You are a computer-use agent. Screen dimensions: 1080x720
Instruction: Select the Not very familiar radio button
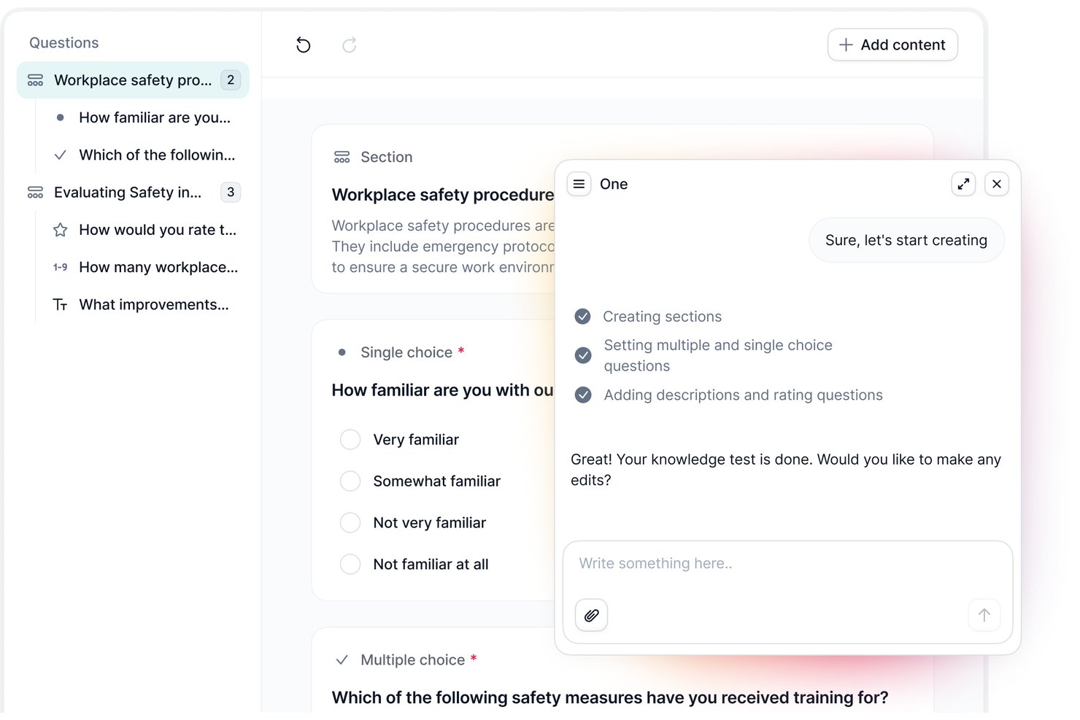click(x=350, y=522)
